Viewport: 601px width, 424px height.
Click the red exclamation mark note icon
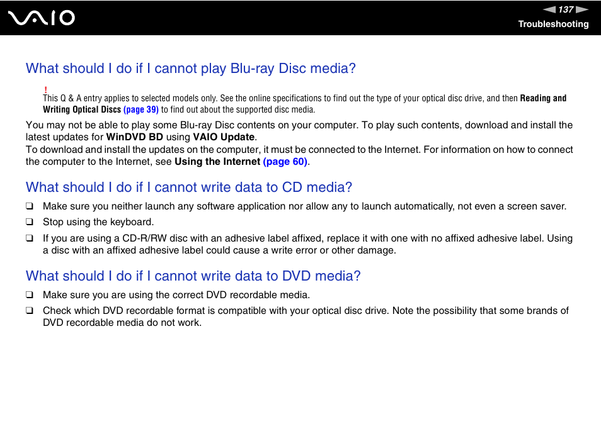45,90
